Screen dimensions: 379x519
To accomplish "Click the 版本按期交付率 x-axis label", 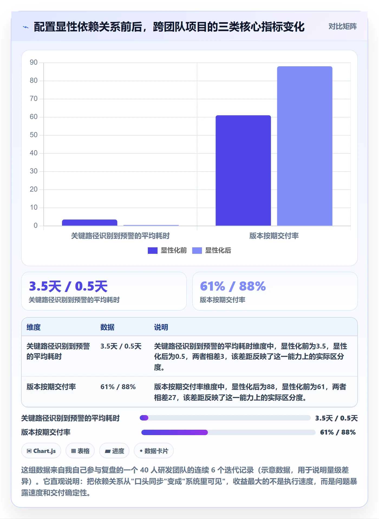I will click(274, 236).
